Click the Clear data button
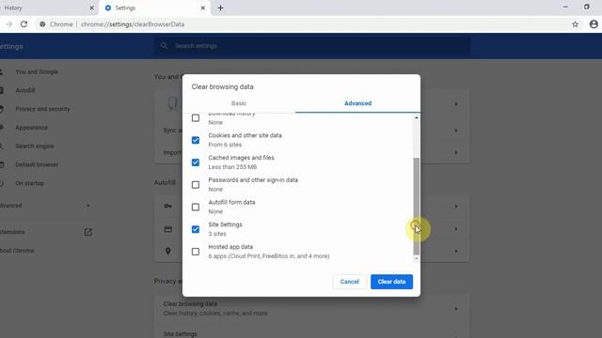This screenshot has height=338, width=602. point(391,282)
